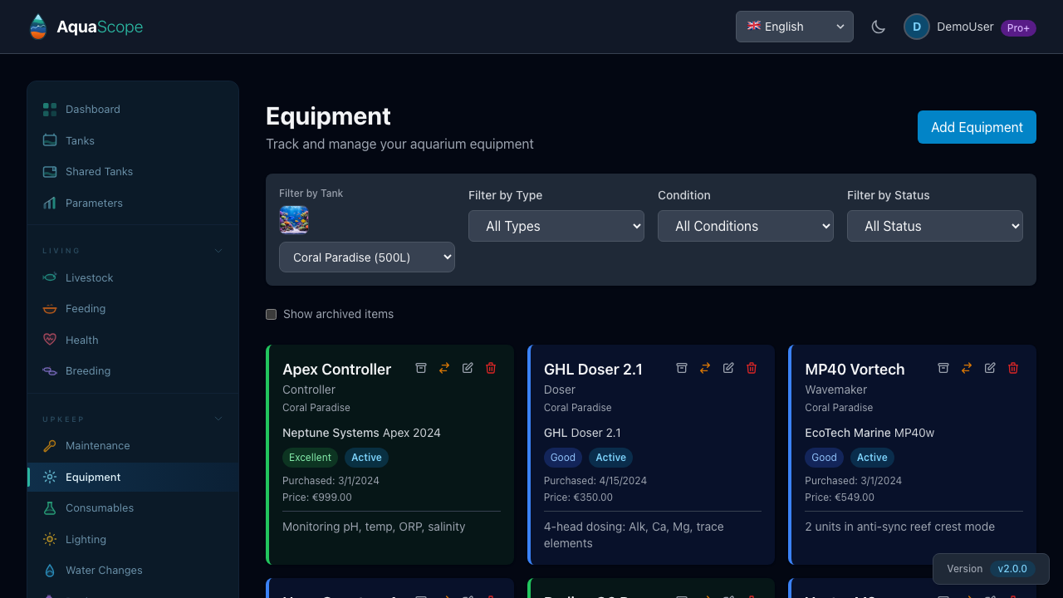1063x598 pixels.
Task: Switch to the Dashboard page
Action: (x=92, y=109)
